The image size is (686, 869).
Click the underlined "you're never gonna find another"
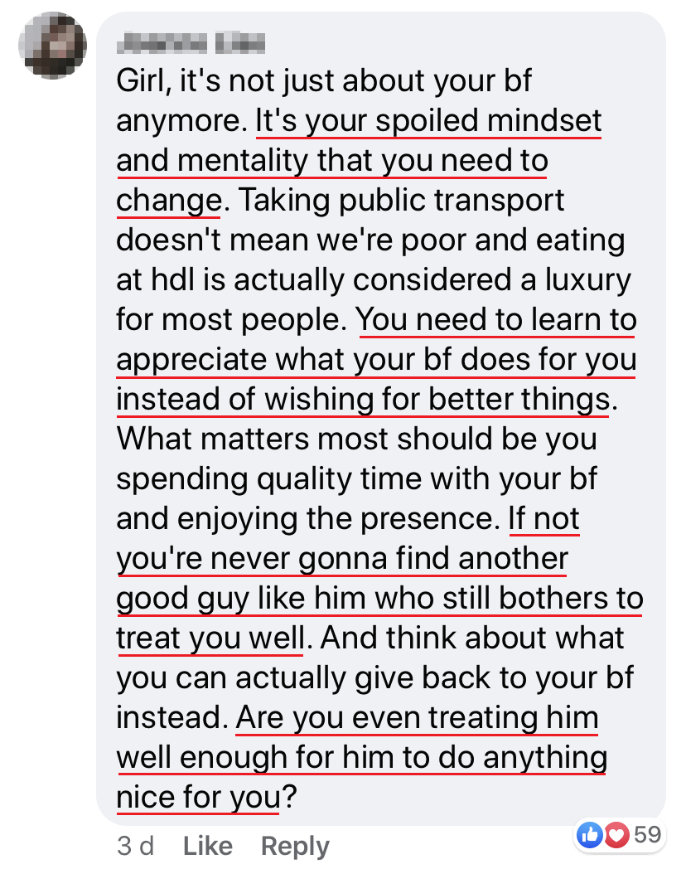pyautogui.click(x=341, y=558)
